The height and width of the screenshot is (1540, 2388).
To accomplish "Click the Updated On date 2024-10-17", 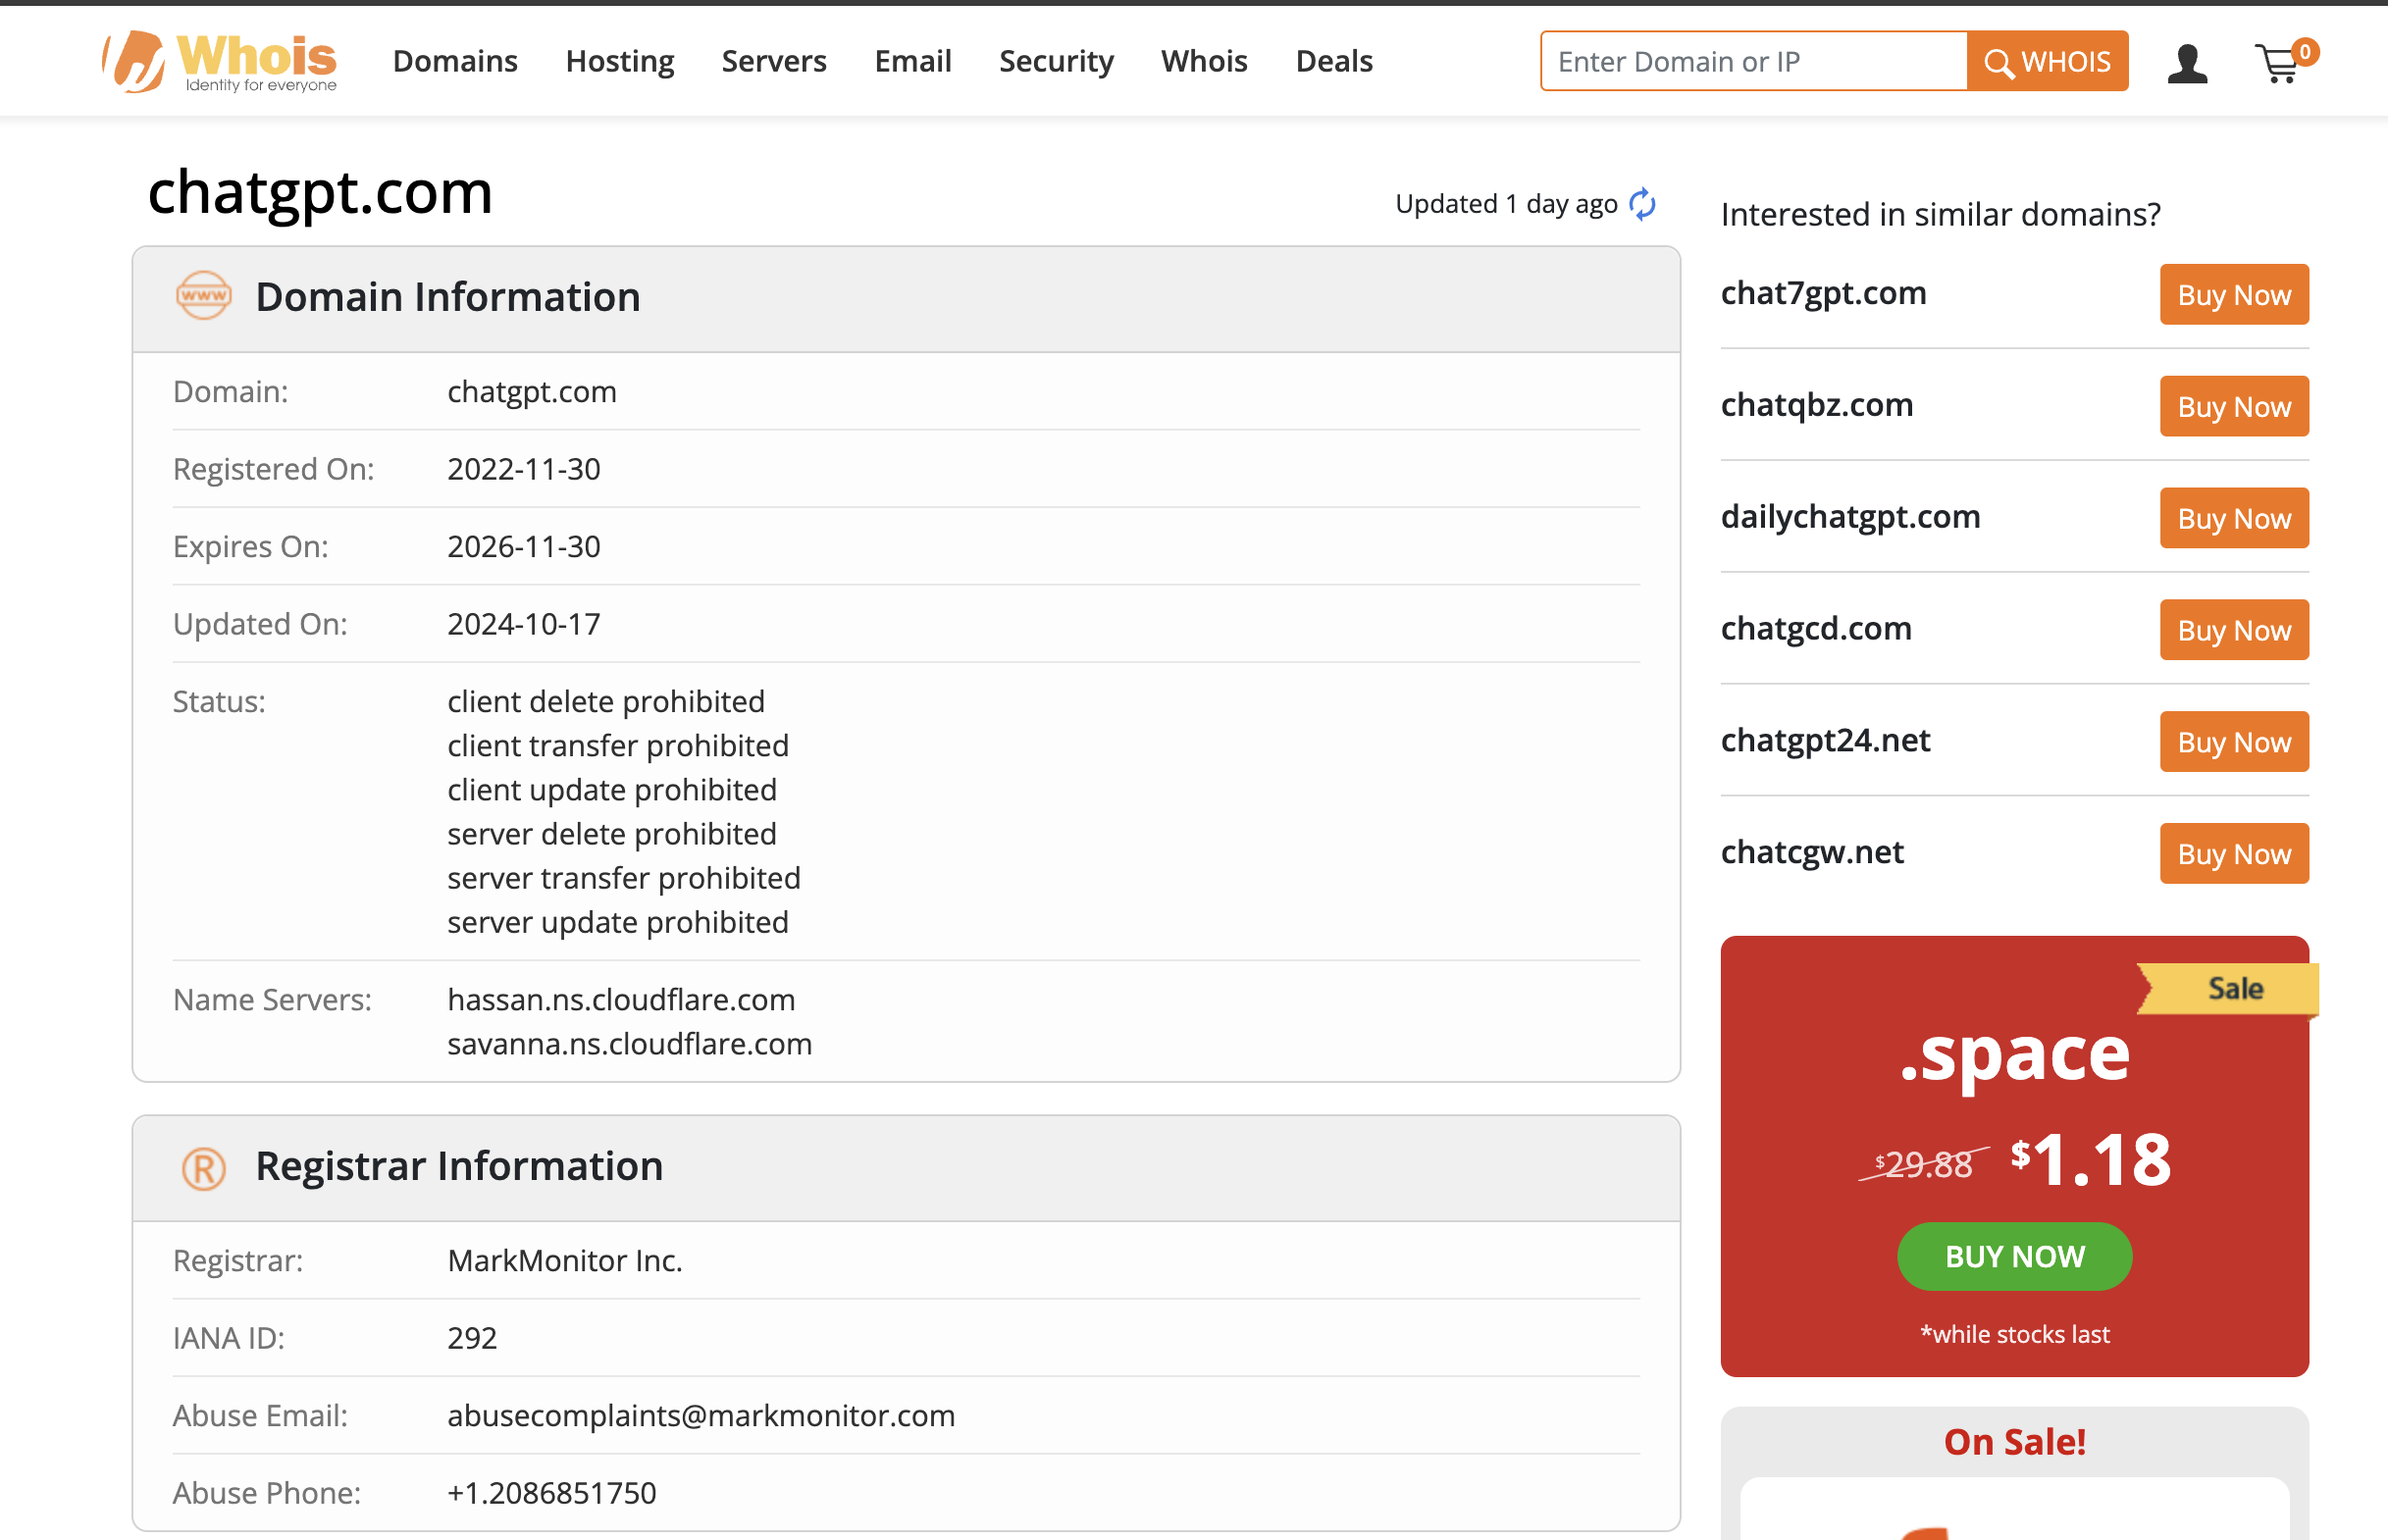I will pyautogui.click(x=524, y=624).
